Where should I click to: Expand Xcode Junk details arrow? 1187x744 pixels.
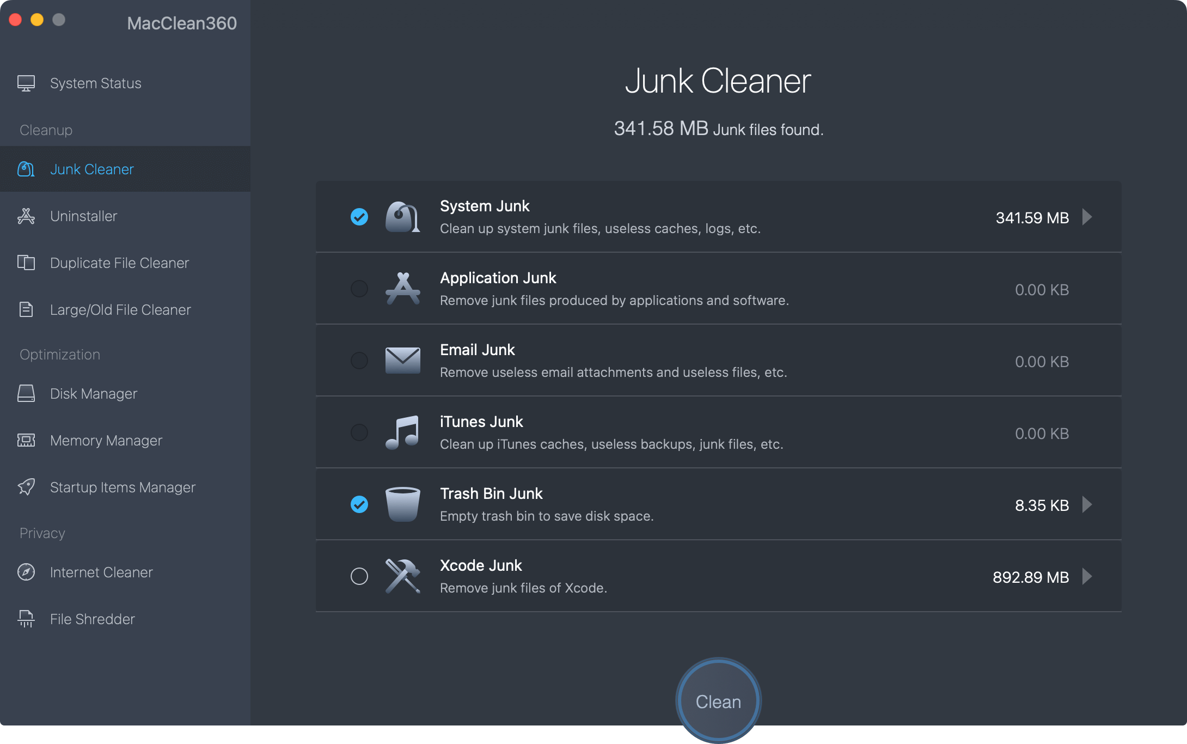point(1087,577)
